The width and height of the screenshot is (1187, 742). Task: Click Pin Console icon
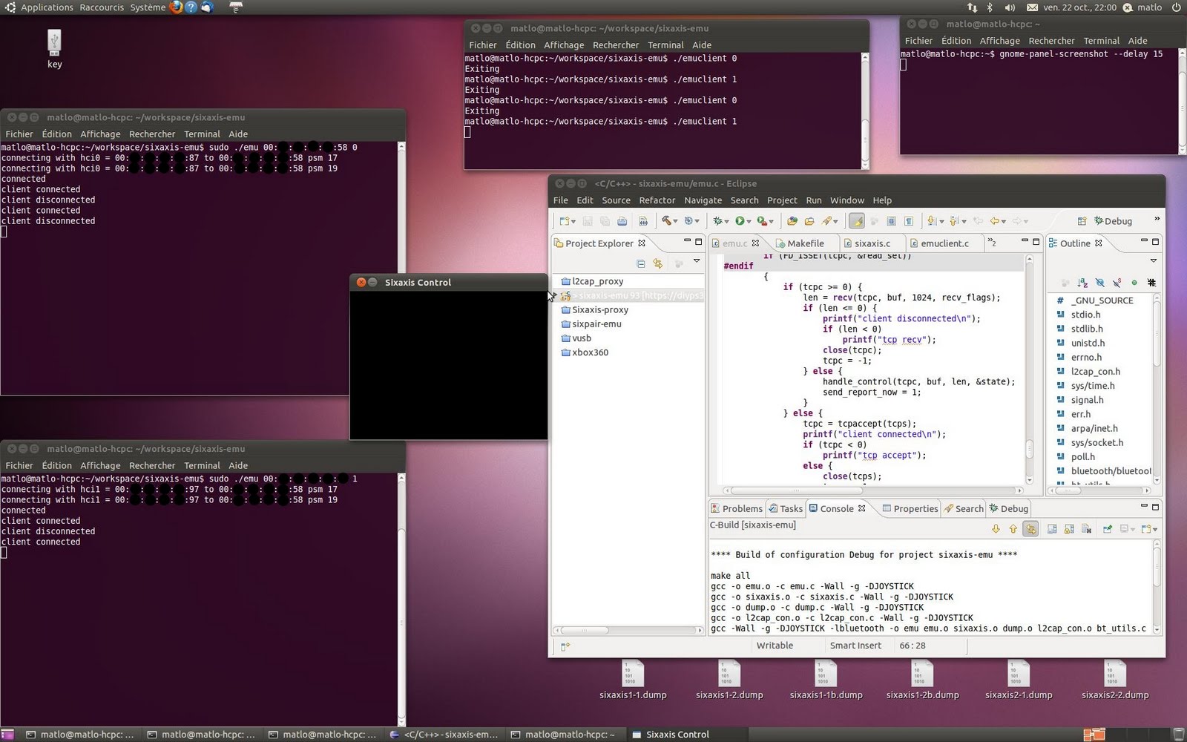pos(1108,529)
